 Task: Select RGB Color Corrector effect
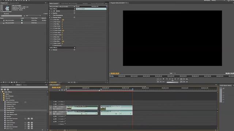[12, 127]
